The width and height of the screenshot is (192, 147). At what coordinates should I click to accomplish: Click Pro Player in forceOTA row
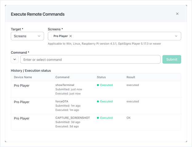pos(22,102)
